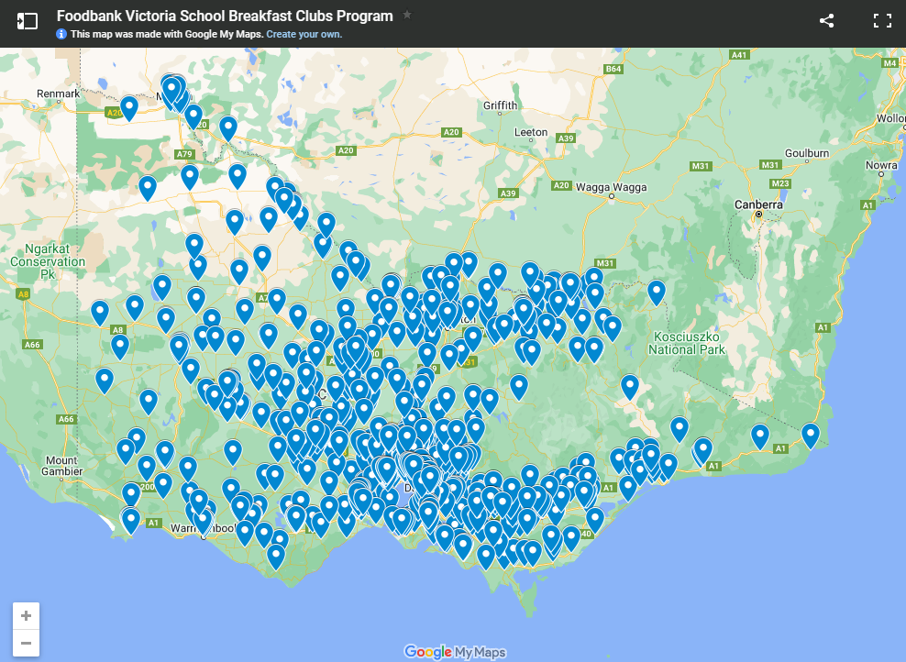Viewport: 906px width, 662px height.
Task: Click the Nowra town label
Action: click(881, 165)
